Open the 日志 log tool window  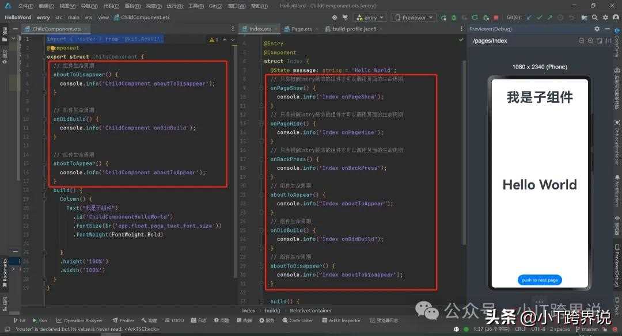tap(199, 320)
